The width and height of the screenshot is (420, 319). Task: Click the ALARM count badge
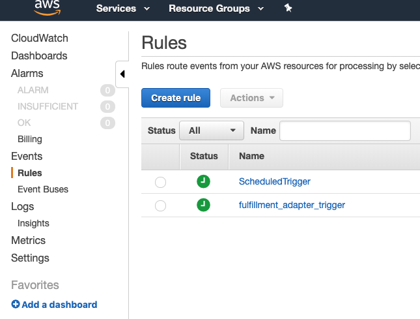point(107,90)
